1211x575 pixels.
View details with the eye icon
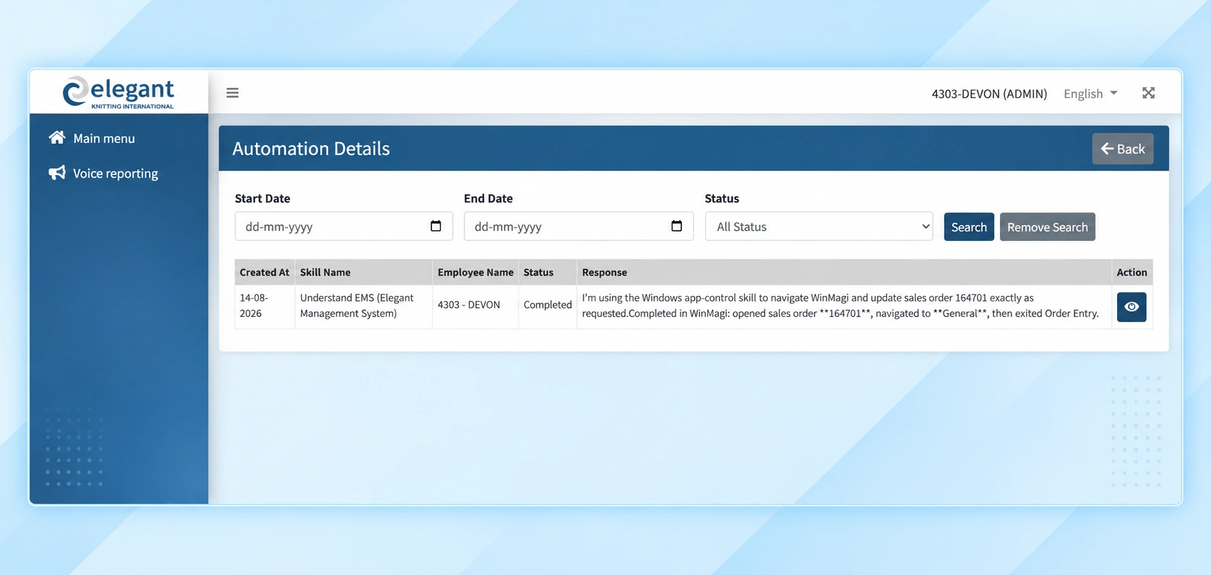tap(1131, 307)
